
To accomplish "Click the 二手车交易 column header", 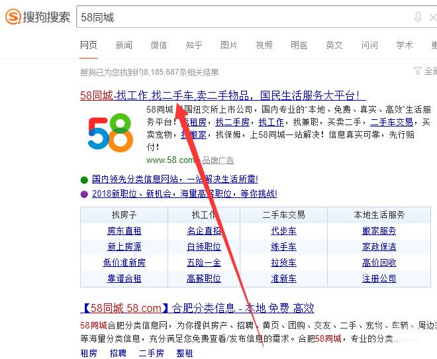I will click(283, 215).
